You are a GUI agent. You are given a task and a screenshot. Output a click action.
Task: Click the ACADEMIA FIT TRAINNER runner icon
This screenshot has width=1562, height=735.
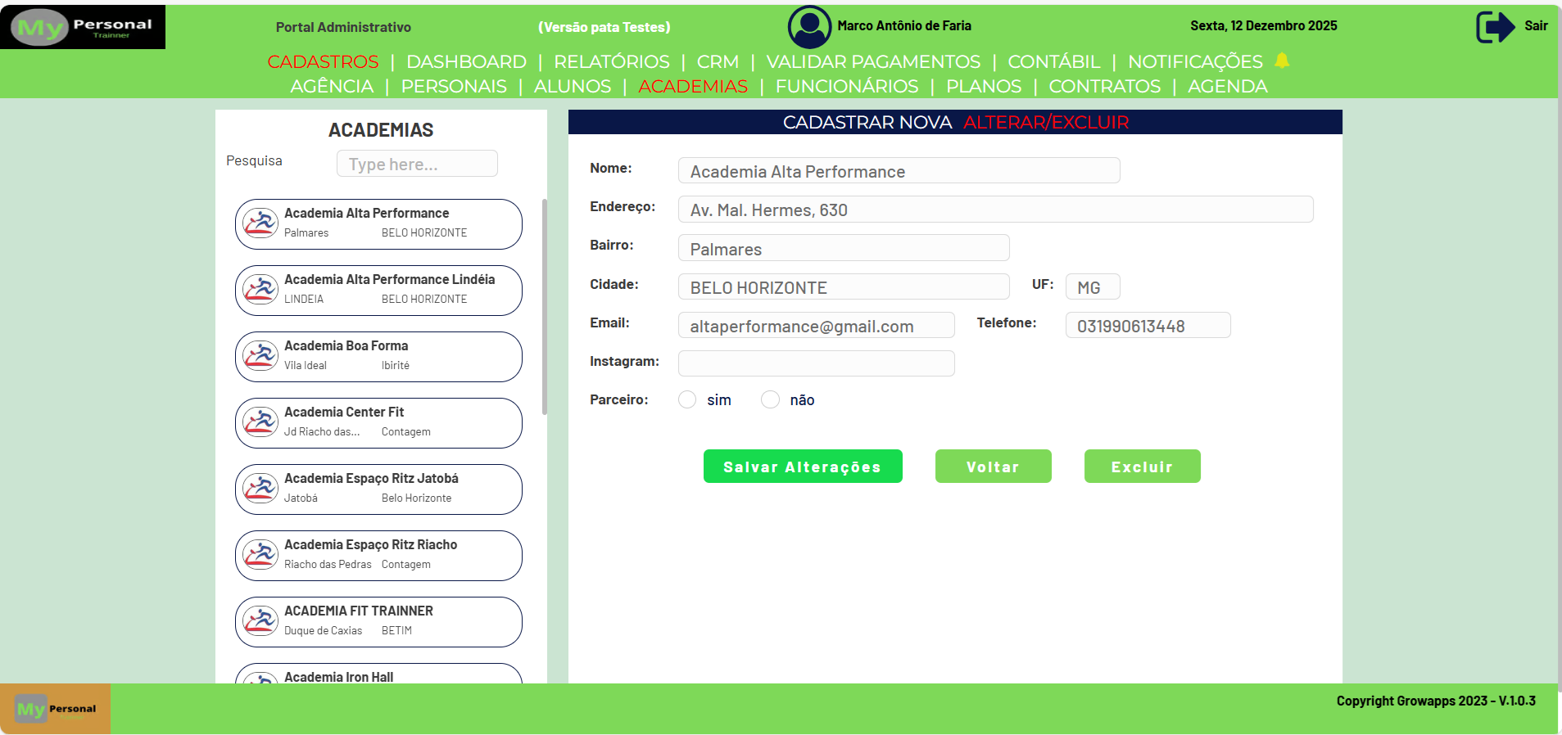[260, 622]
